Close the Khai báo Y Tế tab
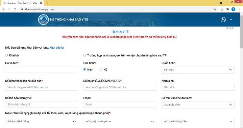The width and height of the screenshot is (243, 128). point(41,3)
